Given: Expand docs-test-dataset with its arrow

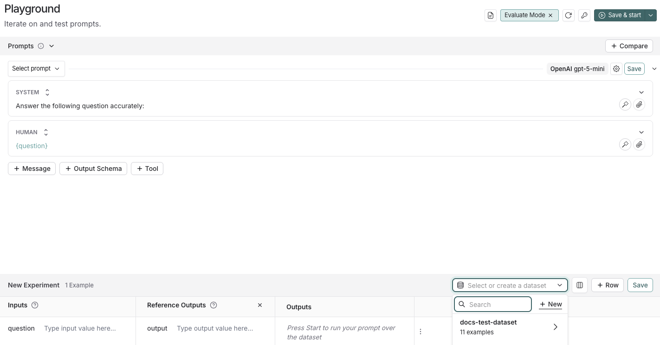Looking at the screenshot, I should coord(555,327).
